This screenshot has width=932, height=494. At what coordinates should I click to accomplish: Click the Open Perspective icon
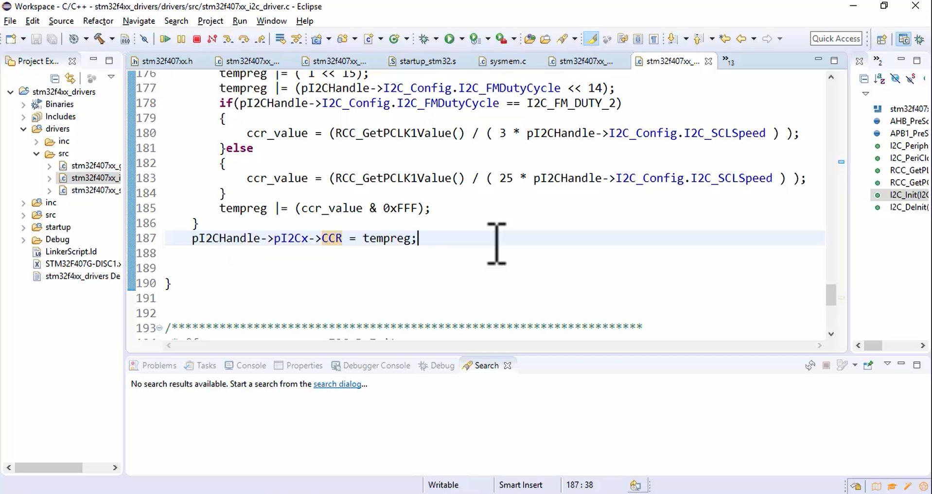point(881,39)
